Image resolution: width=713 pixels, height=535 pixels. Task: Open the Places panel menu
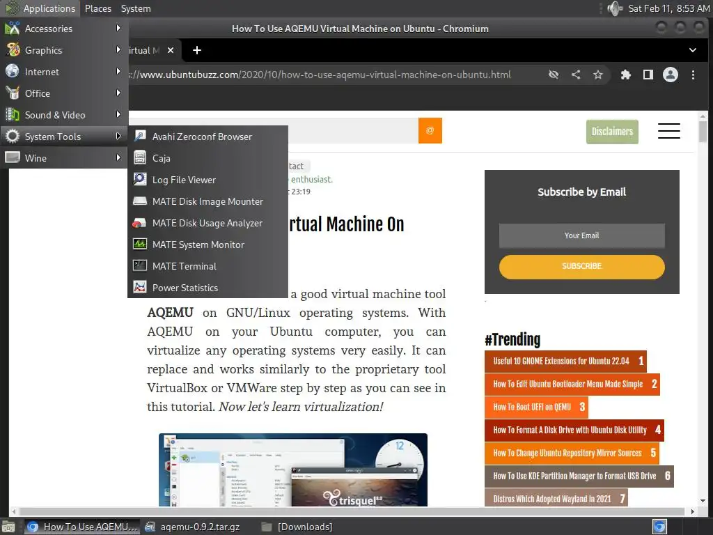coord(97,8)
